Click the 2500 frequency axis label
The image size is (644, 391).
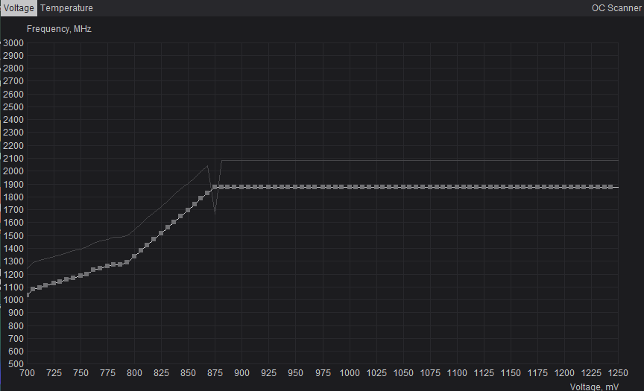pos(13,107)
